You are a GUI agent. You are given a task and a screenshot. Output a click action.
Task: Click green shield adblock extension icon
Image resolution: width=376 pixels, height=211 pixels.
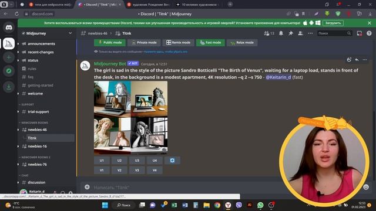tap(338, 14)
